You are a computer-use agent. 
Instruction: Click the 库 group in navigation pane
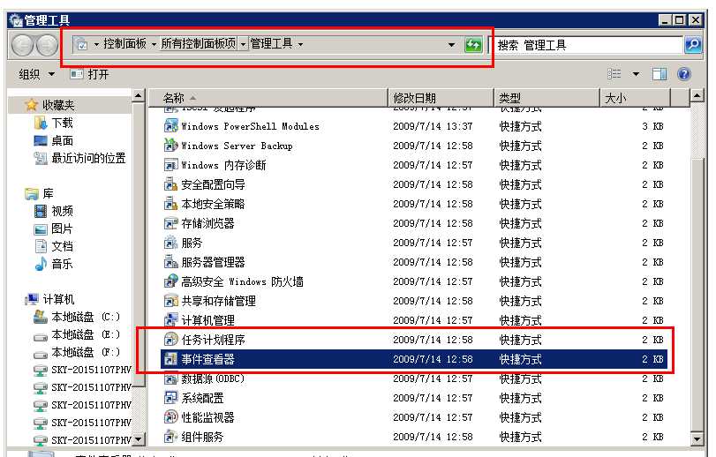[40, 193]
